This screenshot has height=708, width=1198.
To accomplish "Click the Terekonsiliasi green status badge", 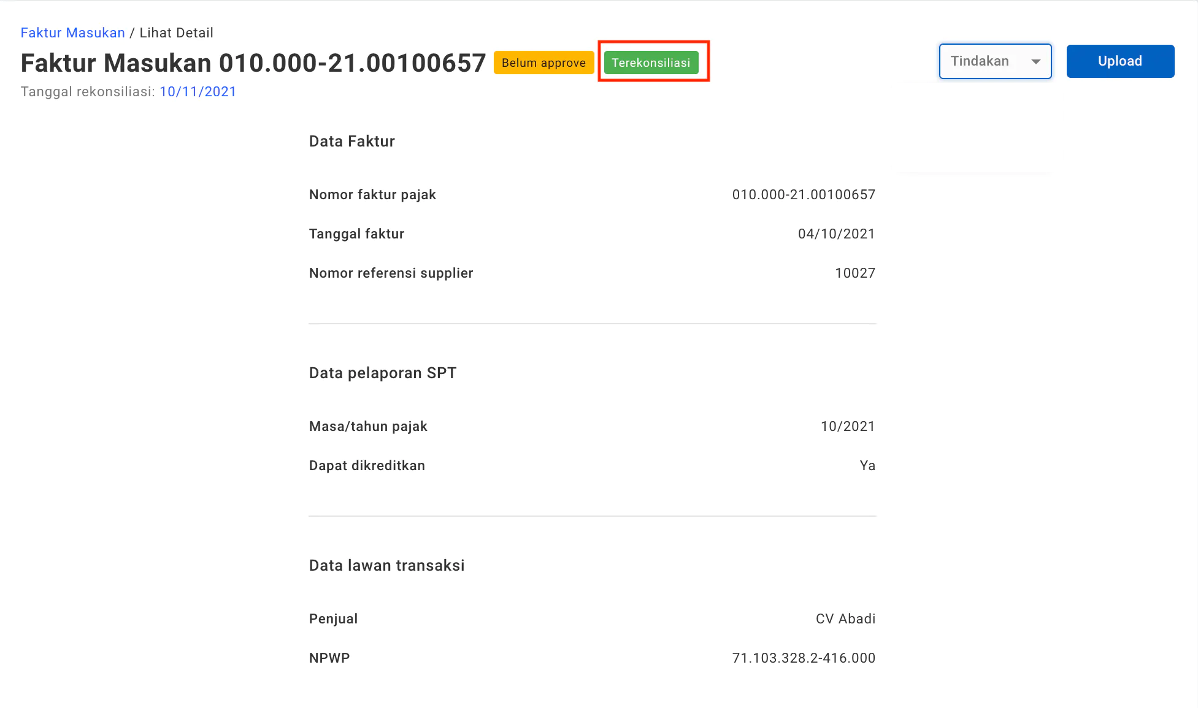I will pyautogui.click(x=651, y=63).
